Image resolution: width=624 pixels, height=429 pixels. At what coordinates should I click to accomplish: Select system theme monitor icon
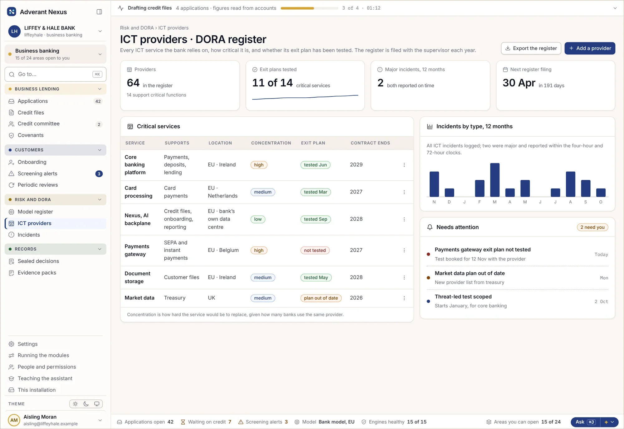tap(97, 404)
